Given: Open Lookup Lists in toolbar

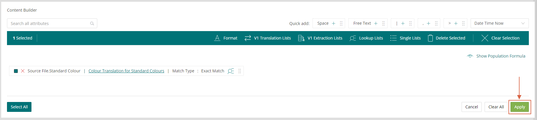Looking at the screenshot, I should coord(366,38).
